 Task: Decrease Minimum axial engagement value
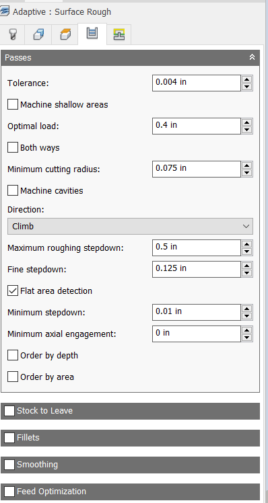(247, 338)
